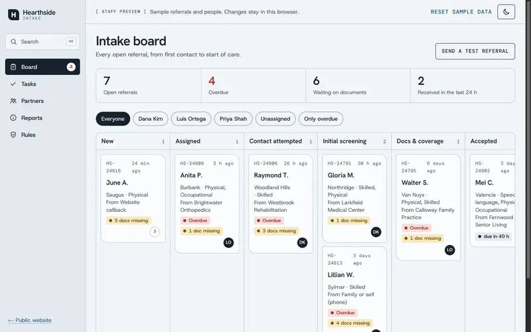This screenshot has height=332, width=531.
Task: Filter board by Dana Kim
Action: (x=151, y=119)
